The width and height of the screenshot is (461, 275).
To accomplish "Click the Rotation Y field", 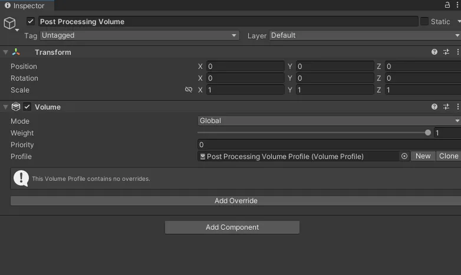I will 335,78.
